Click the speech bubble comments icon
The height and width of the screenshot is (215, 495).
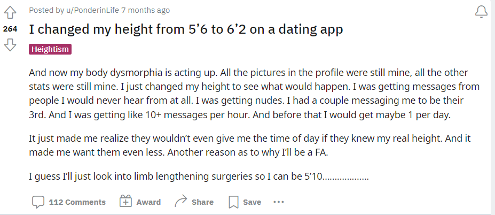click(38, 202)
